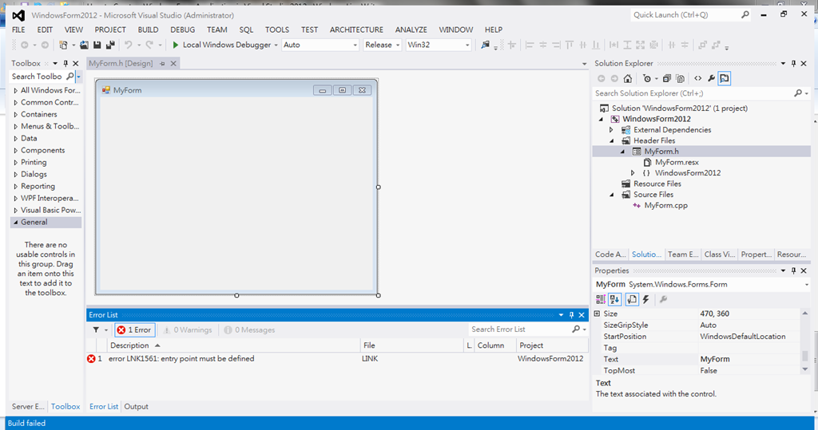
Task: Click in Search Error List field
Action: (x=521, y=329)
